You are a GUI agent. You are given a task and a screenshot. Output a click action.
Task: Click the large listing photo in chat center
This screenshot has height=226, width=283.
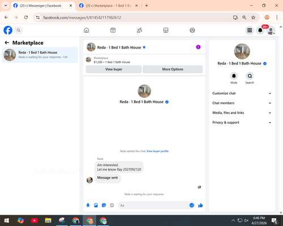(144, 91)
